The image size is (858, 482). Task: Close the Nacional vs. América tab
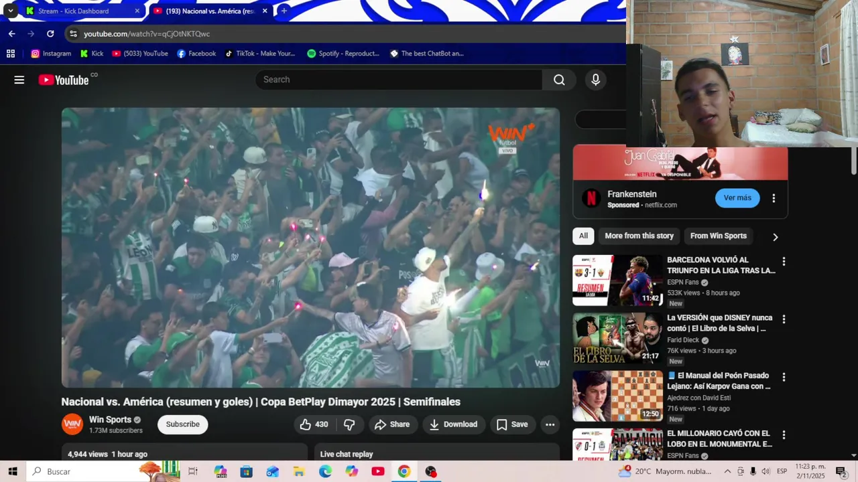(265, 11)
